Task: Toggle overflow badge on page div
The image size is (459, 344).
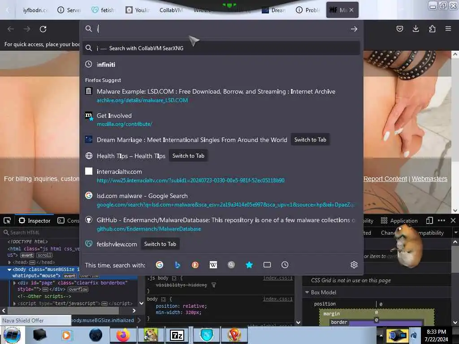Action: 78,289
